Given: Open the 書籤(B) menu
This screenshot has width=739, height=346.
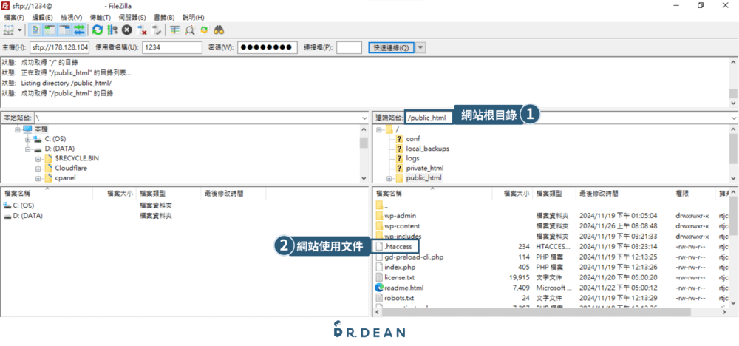Looking at the screenshot, I should [164, 17].
